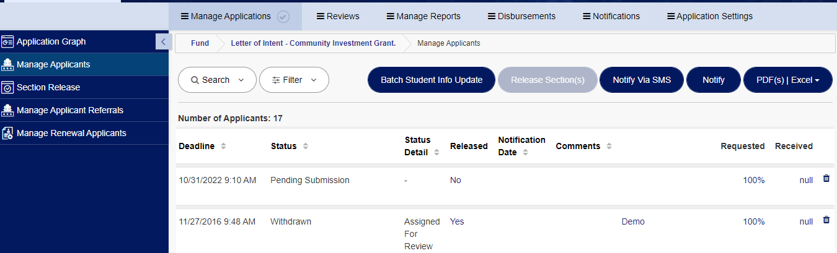Sort table by Status column
Viewport: 837px width, 253px height.
306,147
